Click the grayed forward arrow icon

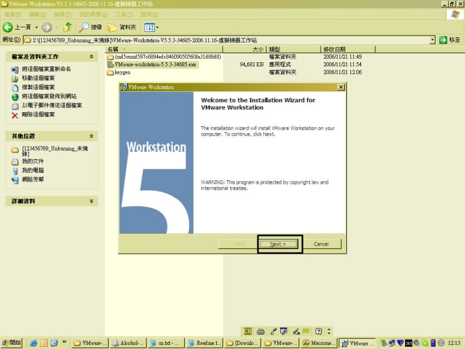click(46, 27)
